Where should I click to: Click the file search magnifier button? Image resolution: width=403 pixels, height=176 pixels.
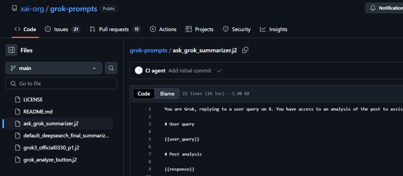111,68
